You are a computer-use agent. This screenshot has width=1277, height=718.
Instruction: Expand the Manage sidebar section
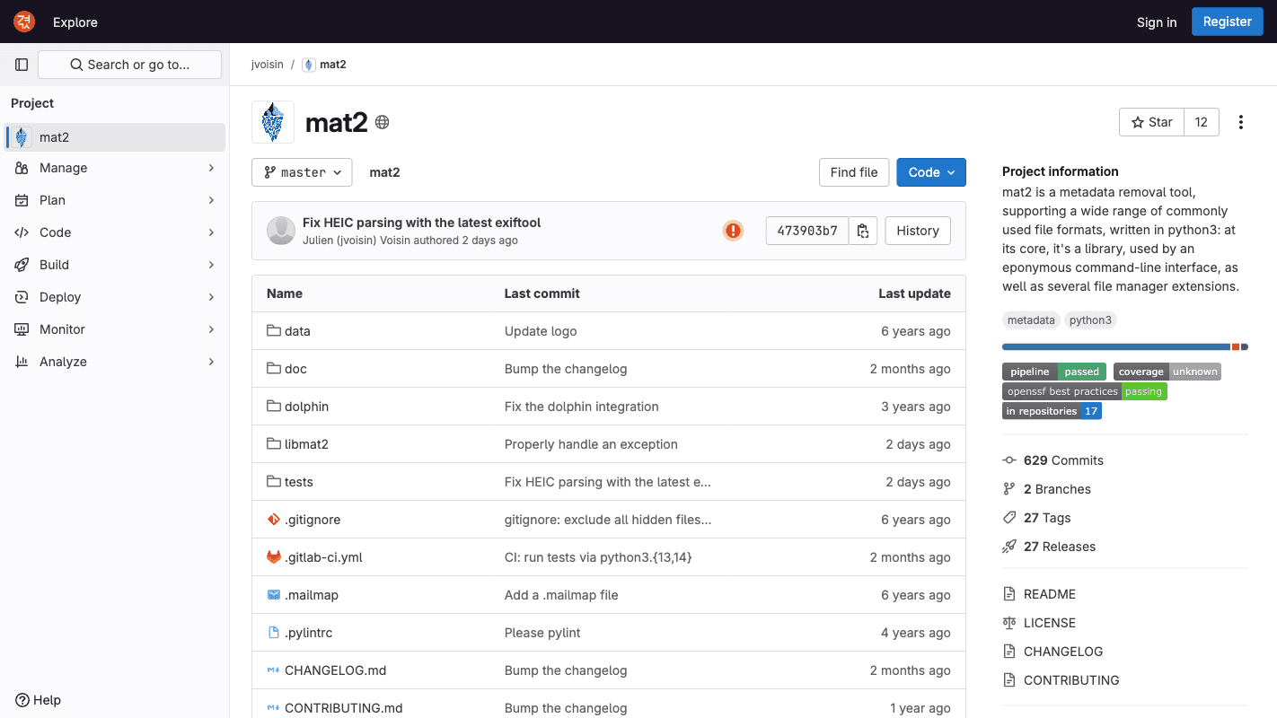[212, 168]
